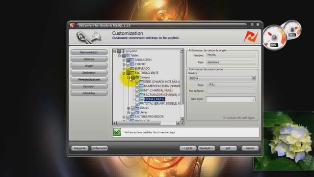
Task: Toggle the EMPLEADO table checkbox
Action: pyautogui.click(x=129, y=69)
